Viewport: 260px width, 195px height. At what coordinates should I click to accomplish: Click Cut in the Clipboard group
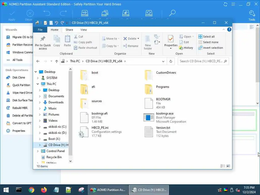point(79,37)
